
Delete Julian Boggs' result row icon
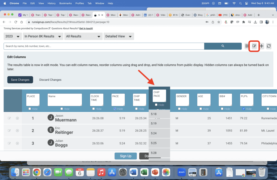click(17, 143)
